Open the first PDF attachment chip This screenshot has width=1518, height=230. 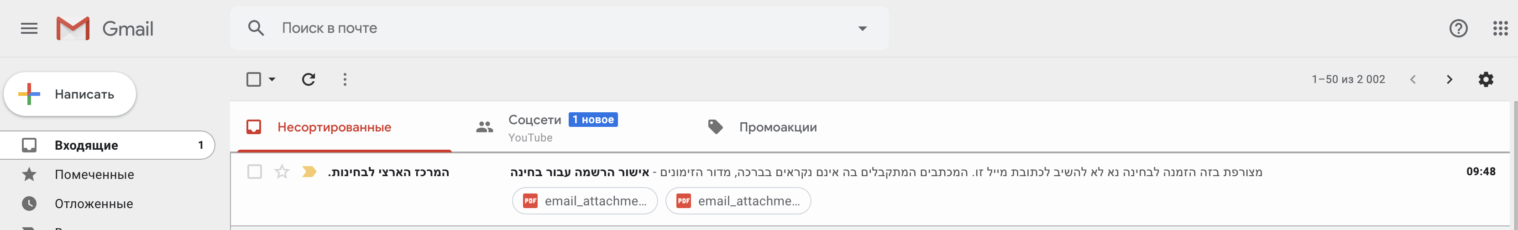585,201
